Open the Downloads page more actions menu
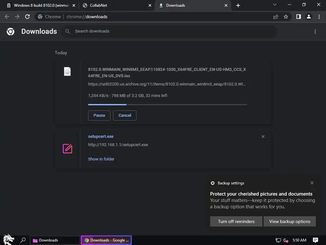 (315, 32)
